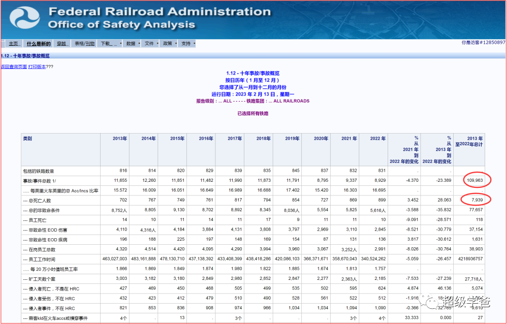Open the 什么是新的 menu item

tap(39, 44)
